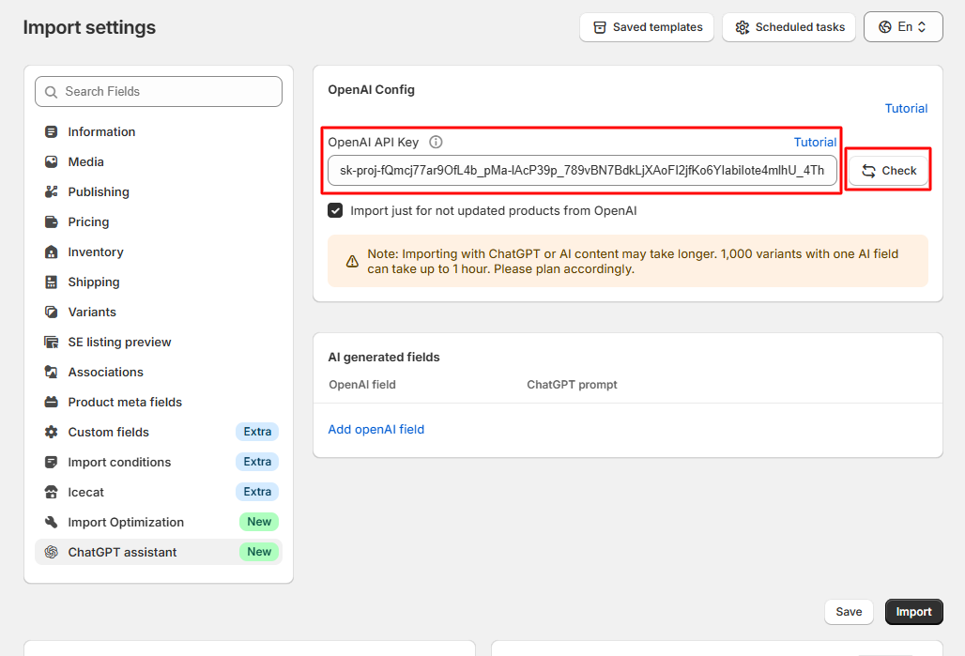
Task: Open the Associations section
Action: [159, 373]
